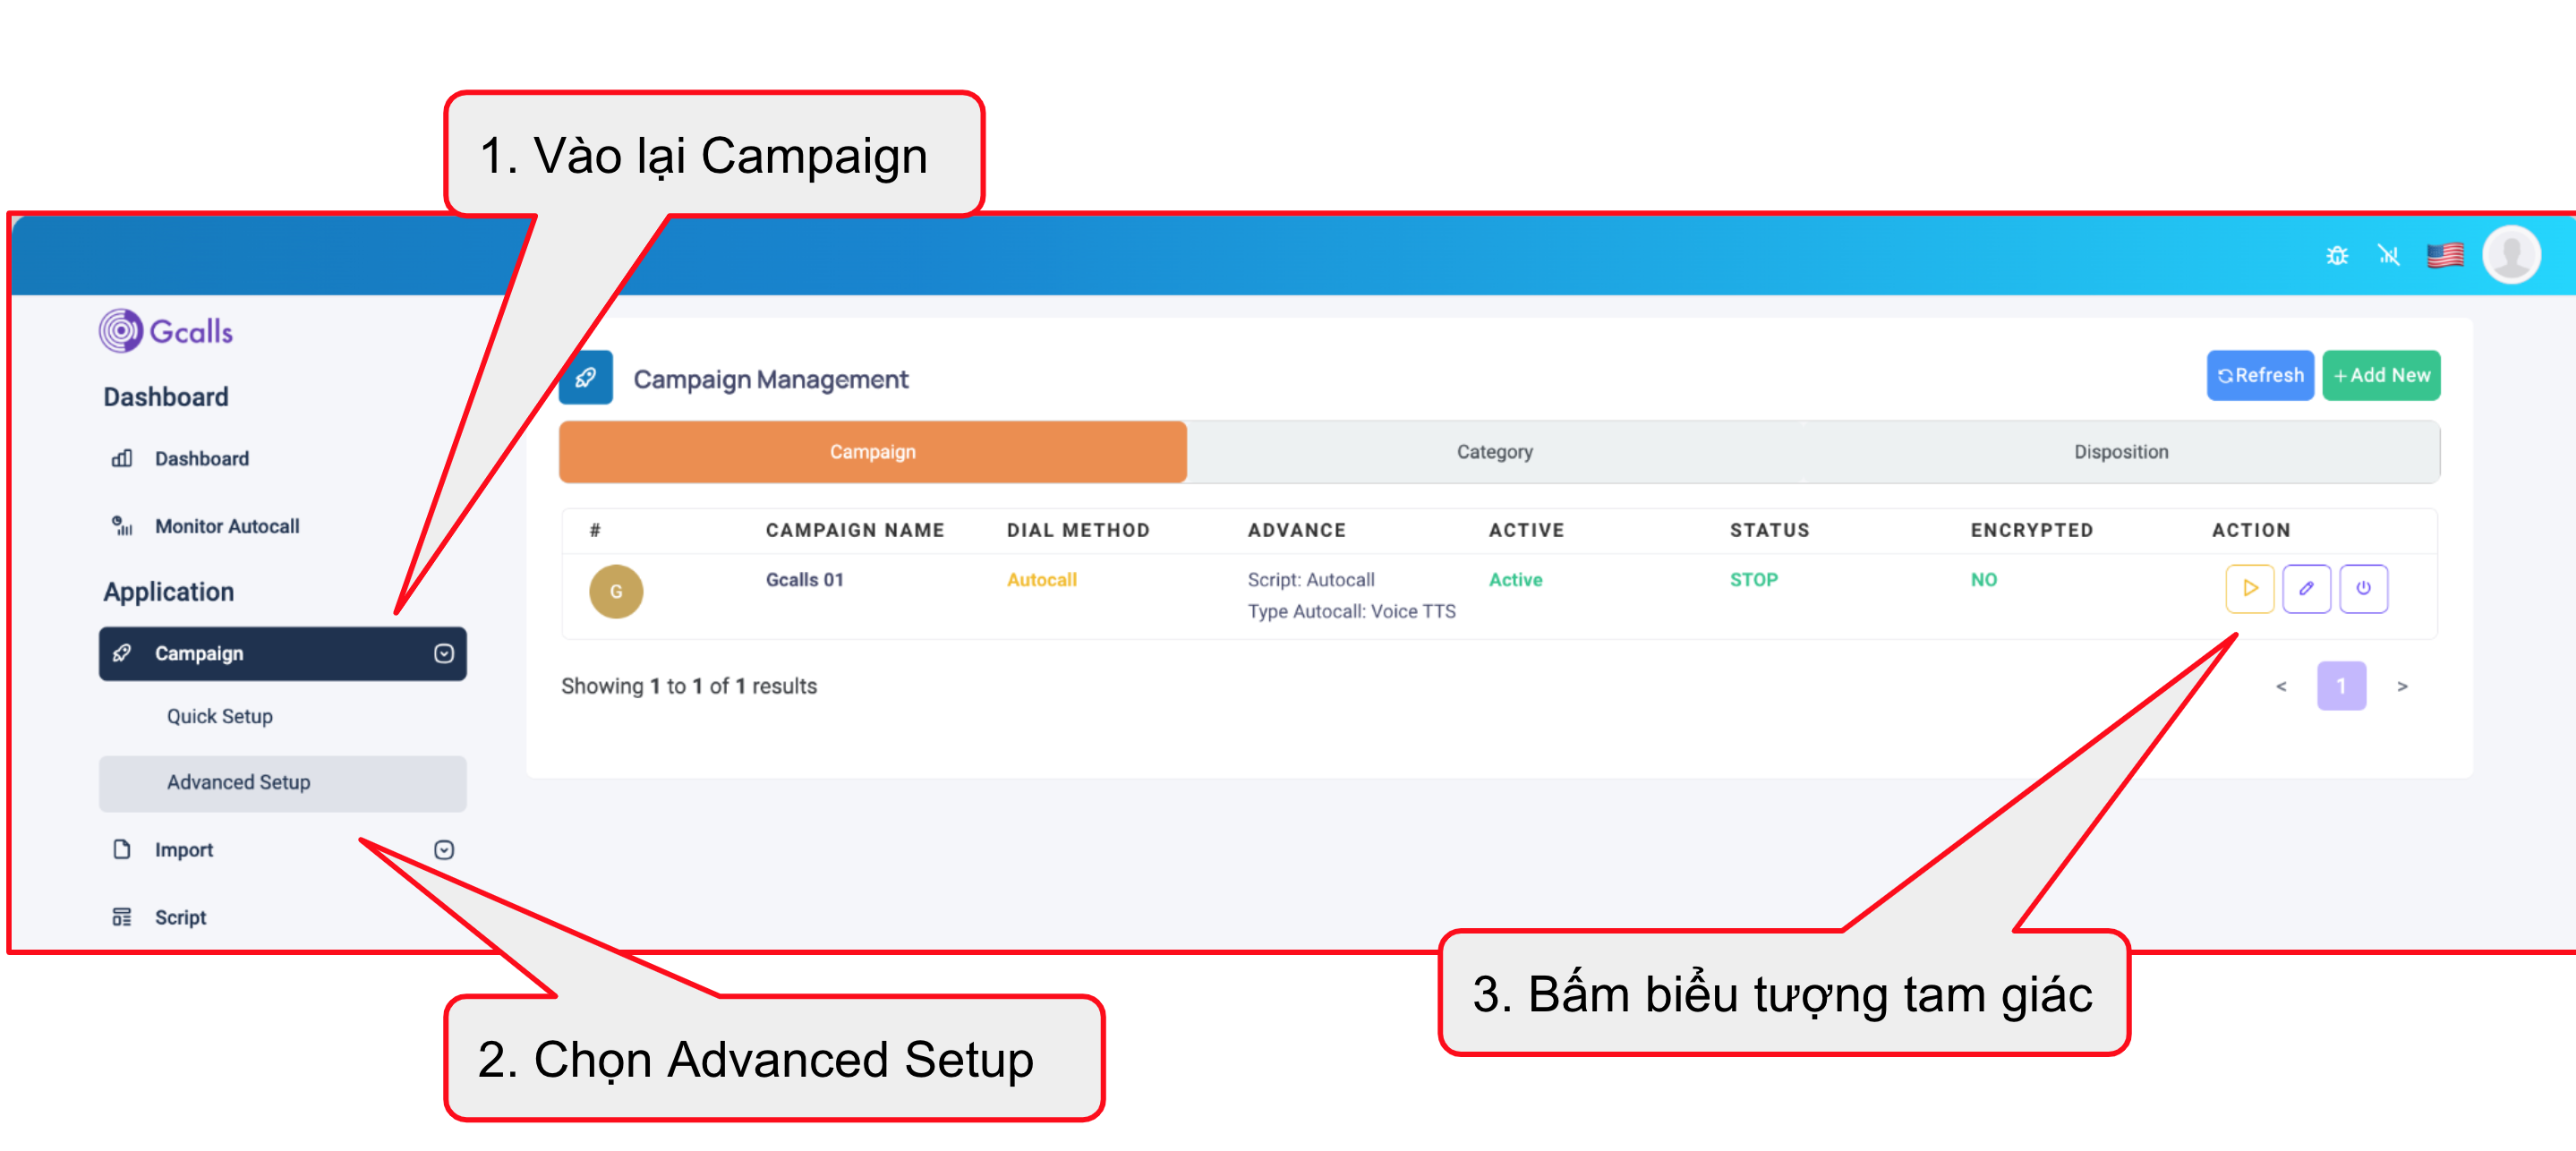The width and height of the screenshot is (2576, 1151).
Task: Click the G campaign avatar circle
Action: (616, 591)
